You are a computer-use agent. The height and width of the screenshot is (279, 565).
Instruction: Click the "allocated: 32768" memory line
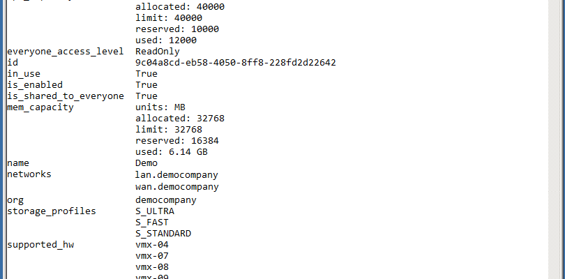[x=179, y=119]
